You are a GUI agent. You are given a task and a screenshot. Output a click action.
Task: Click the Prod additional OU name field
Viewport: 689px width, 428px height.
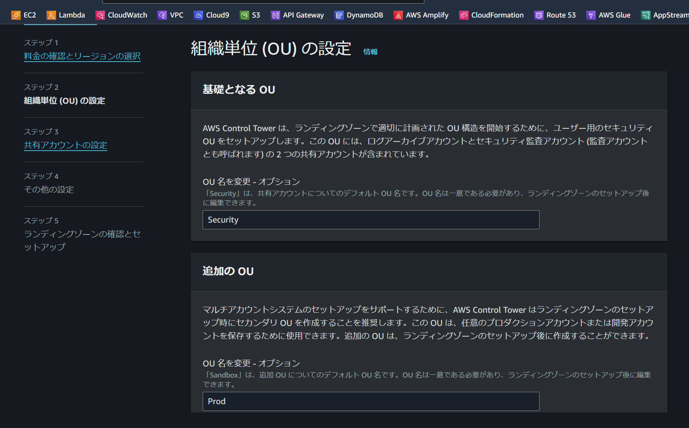[371, 401]
